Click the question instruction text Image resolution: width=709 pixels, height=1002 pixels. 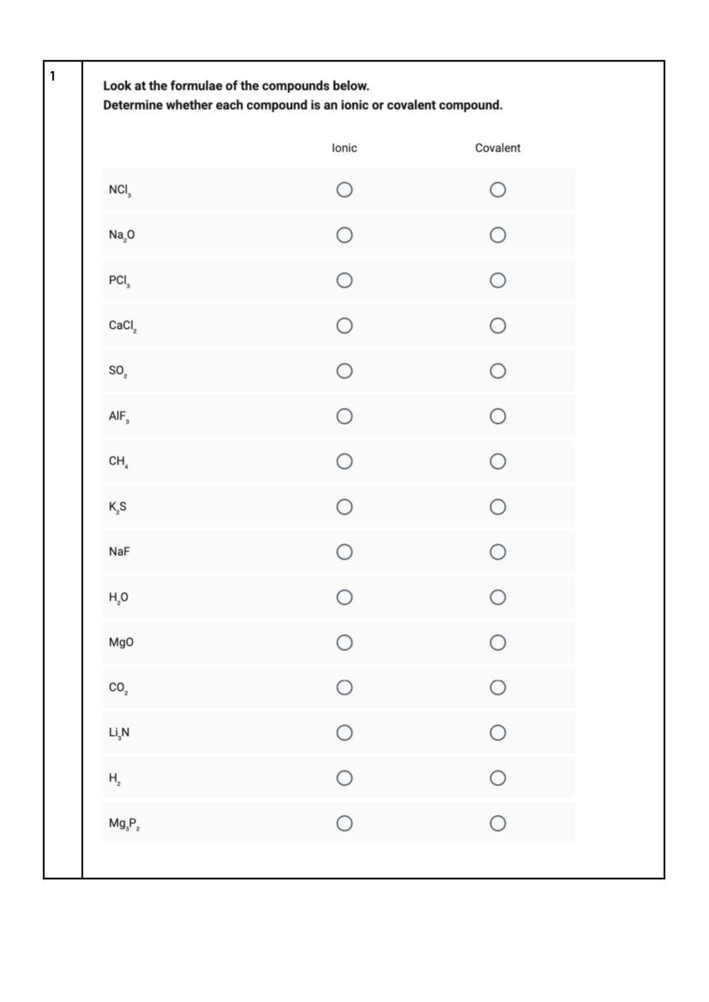click(303, 96)
